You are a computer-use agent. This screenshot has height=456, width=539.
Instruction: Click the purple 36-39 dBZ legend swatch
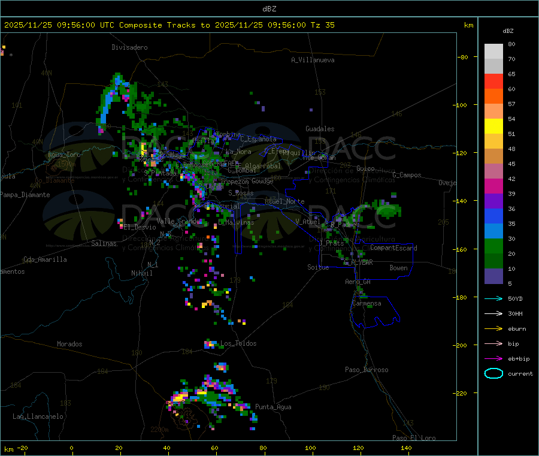[493, 201]
